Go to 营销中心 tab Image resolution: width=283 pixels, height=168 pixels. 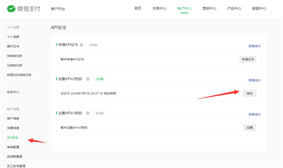[x=209, y=8]
